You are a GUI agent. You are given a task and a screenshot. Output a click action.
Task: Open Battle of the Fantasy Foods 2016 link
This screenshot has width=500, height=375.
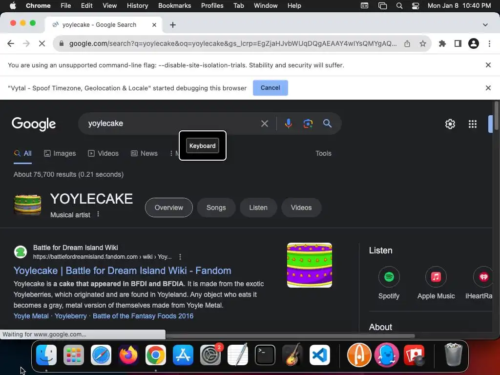(x=143, y=316)
